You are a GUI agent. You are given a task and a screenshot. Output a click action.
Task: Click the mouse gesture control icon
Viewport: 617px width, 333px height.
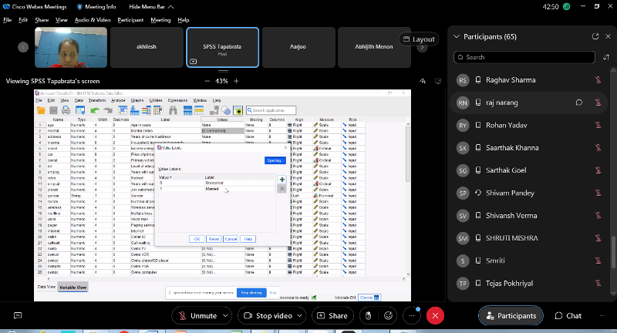[x=369, y=315]
